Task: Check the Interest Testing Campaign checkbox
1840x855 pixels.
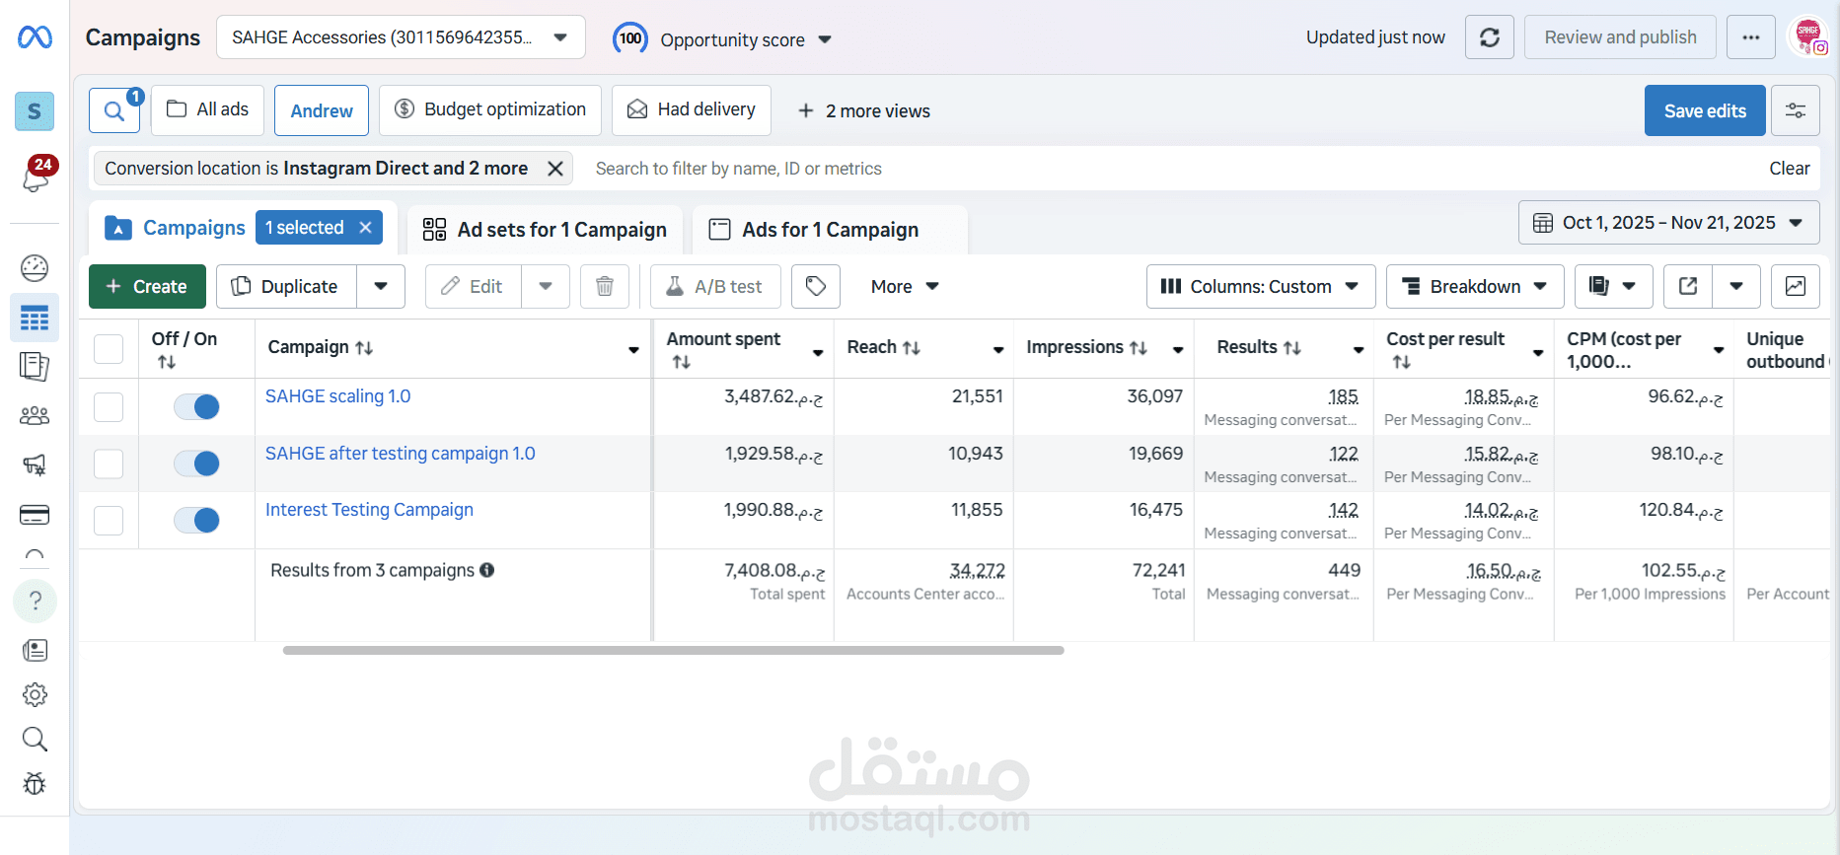Action: pyautogui.click(x=109, y=520)
